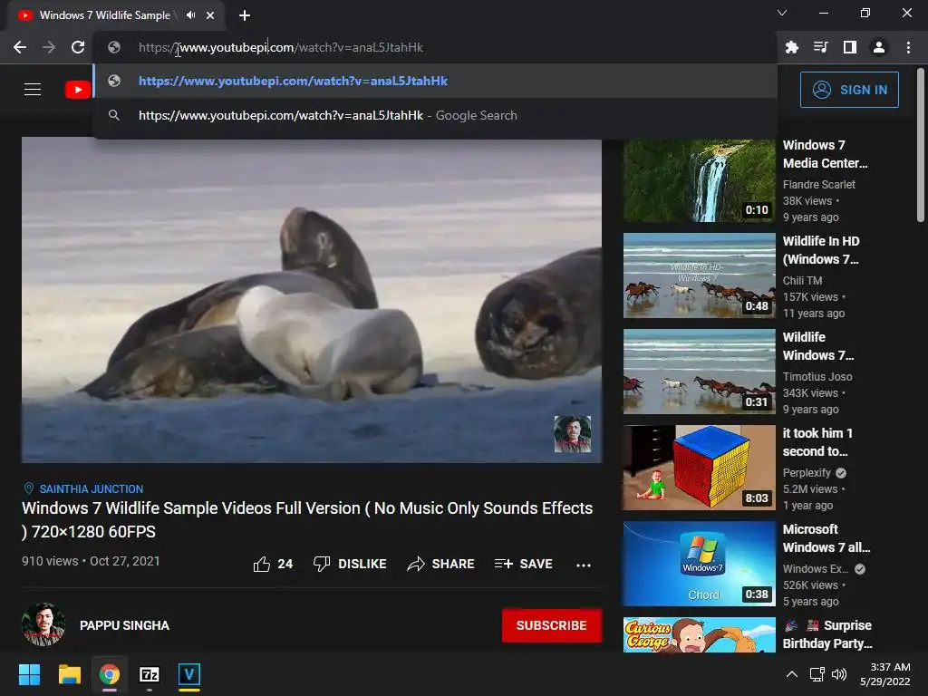This screenshot has height=696, width=928.
Task: Click 'it took him 1 second to...' title
Action: (817, 441)
